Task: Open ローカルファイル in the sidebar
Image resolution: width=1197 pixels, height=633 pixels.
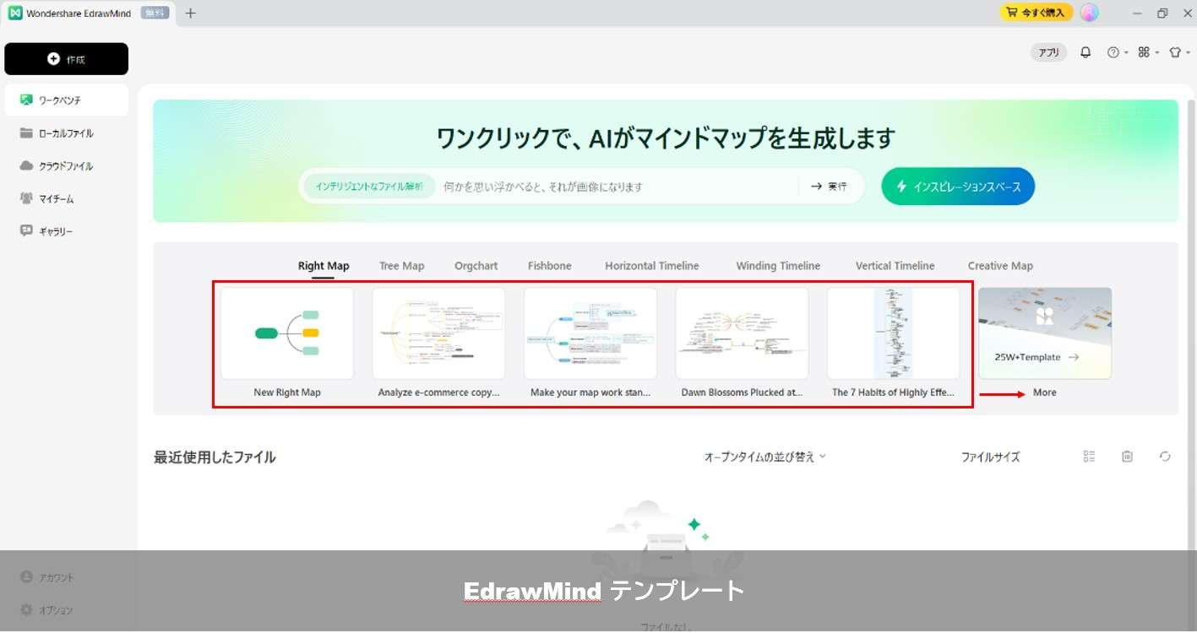Action: click(66, 133)
